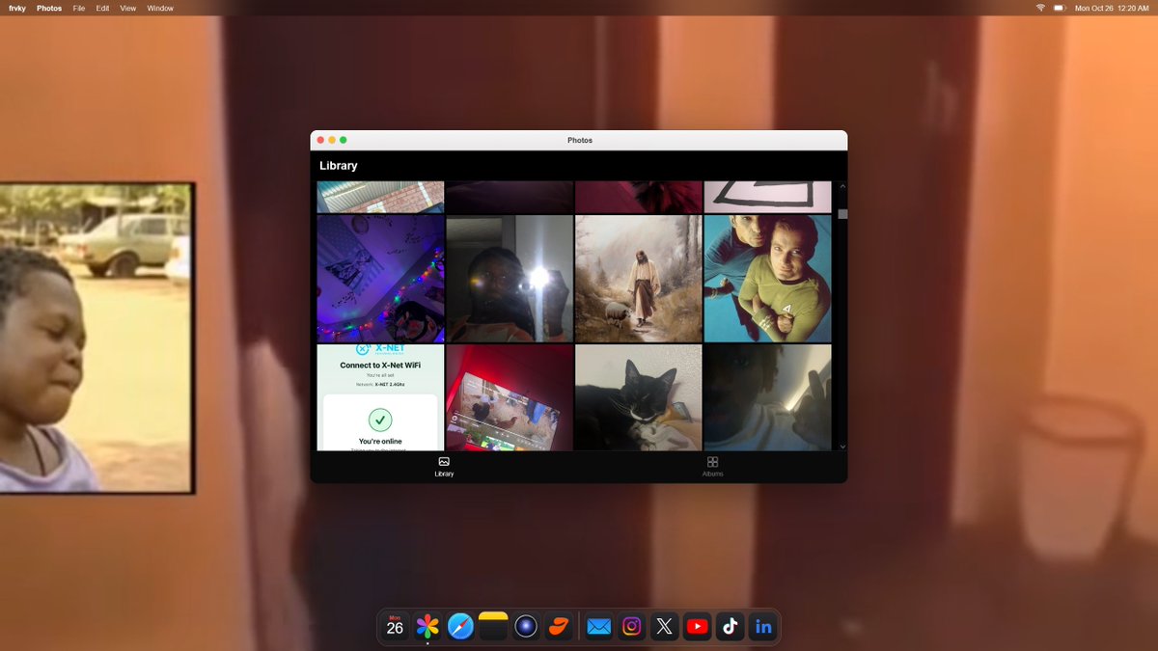
Task: Open the frvky menu in the menu bar
Action: click(x=17, y=8)
